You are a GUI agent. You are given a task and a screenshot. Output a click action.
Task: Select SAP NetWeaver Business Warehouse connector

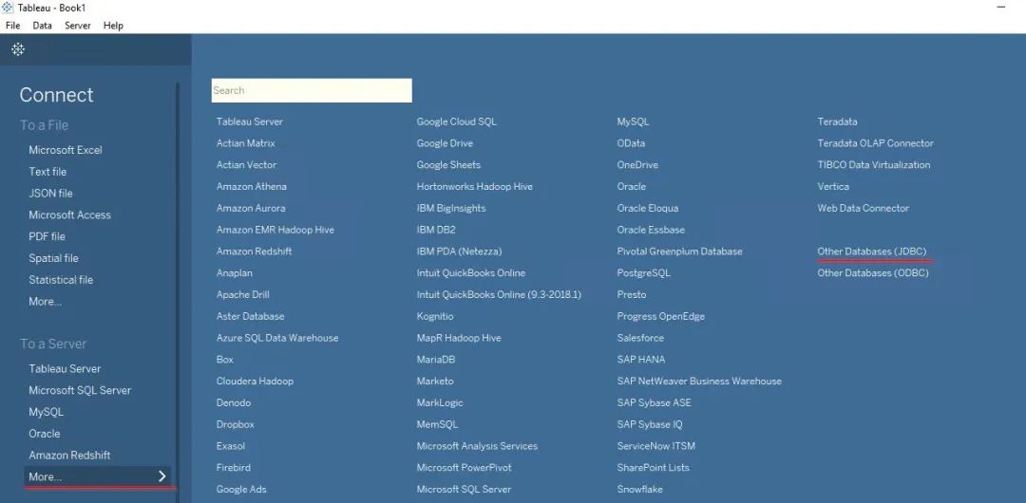pos(699,381)
